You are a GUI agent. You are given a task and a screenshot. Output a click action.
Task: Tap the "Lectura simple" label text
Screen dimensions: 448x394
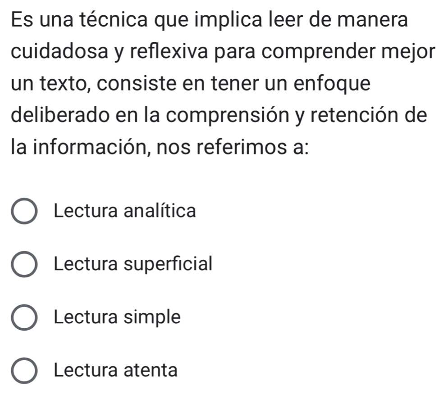[117, 317]
